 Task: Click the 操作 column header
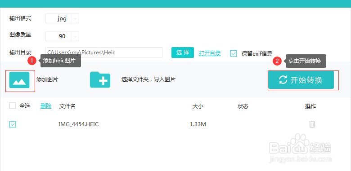click(310, 106)
